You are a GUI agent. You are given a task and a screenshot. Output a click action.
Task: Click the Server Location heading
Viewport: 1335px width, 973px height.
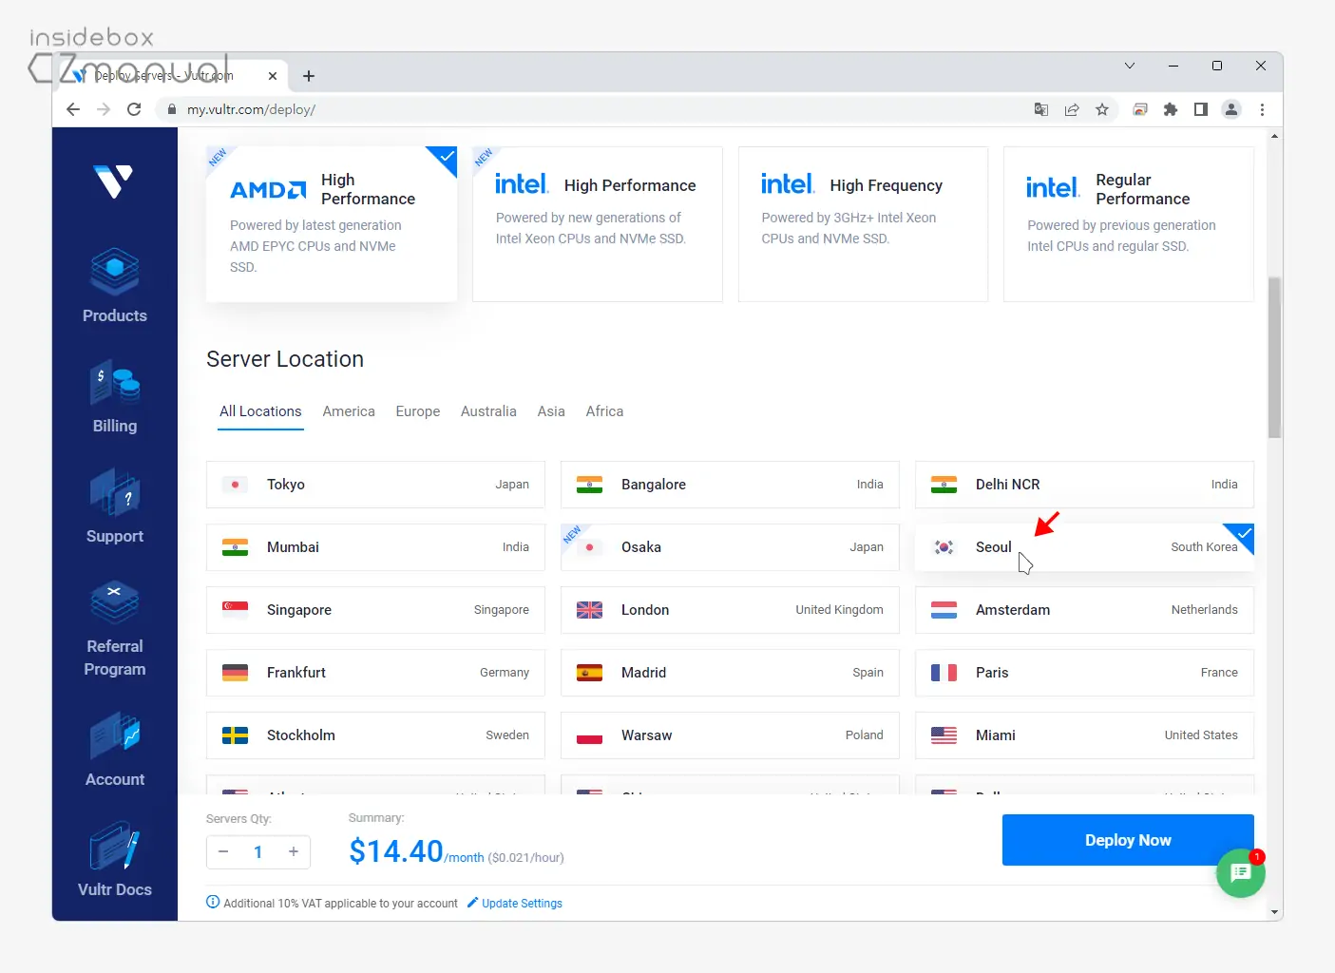click(285, 359)
